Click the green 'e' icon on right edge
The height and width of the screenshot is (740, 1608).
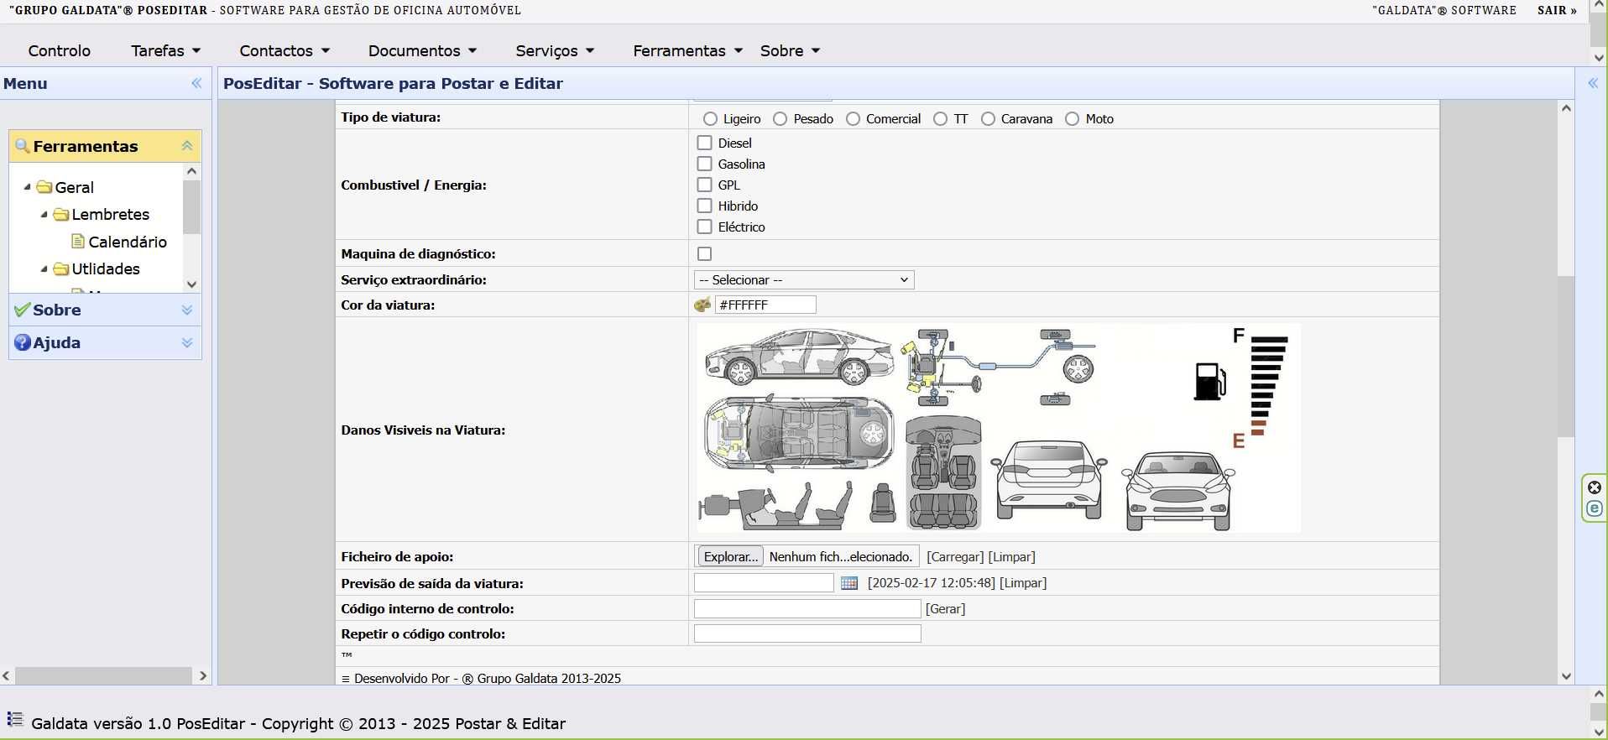(1595, 508)
